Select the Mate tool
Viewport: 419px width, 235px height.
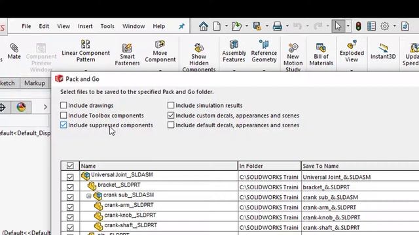(14, 52)
